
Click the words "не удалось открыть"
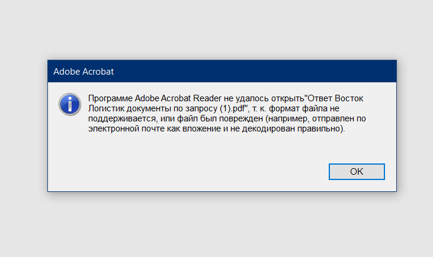click(x=264, y=98)
